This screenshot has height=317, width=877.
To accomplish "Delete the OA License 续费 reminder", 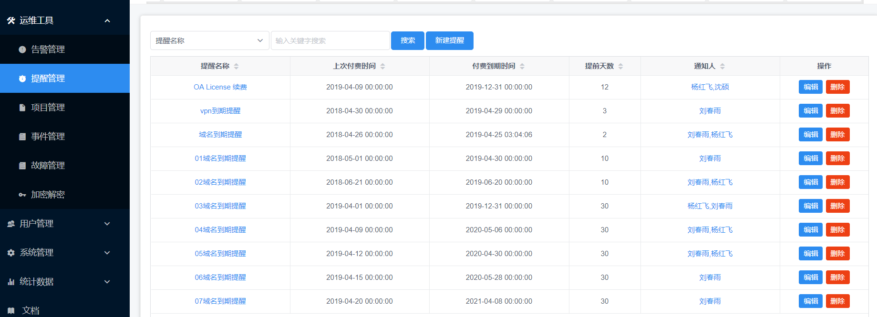I will (x=838, y=87).
